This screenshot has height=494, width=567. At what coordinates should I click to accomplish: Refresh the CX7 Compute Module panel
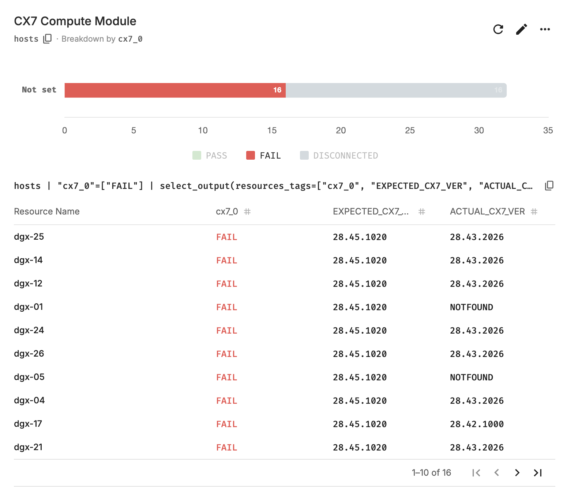[x=498, y=29]
